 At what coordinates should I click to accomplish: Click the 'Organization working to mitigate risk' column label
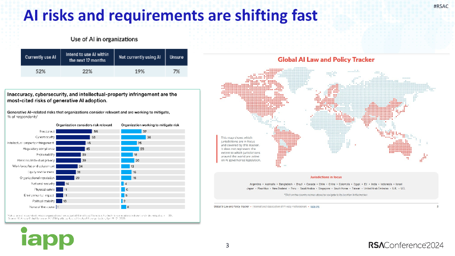(x=150, y=125)
